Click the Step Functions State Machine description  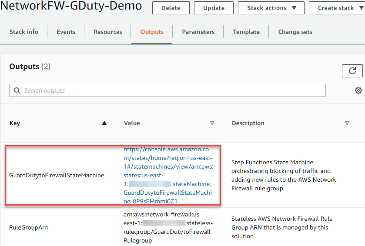[284, 175]
